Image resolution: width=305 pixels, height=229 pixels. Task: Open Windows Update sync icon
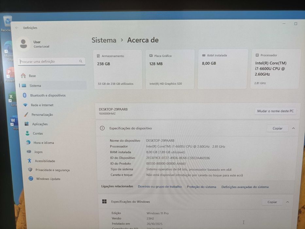(x=31, y=178)
